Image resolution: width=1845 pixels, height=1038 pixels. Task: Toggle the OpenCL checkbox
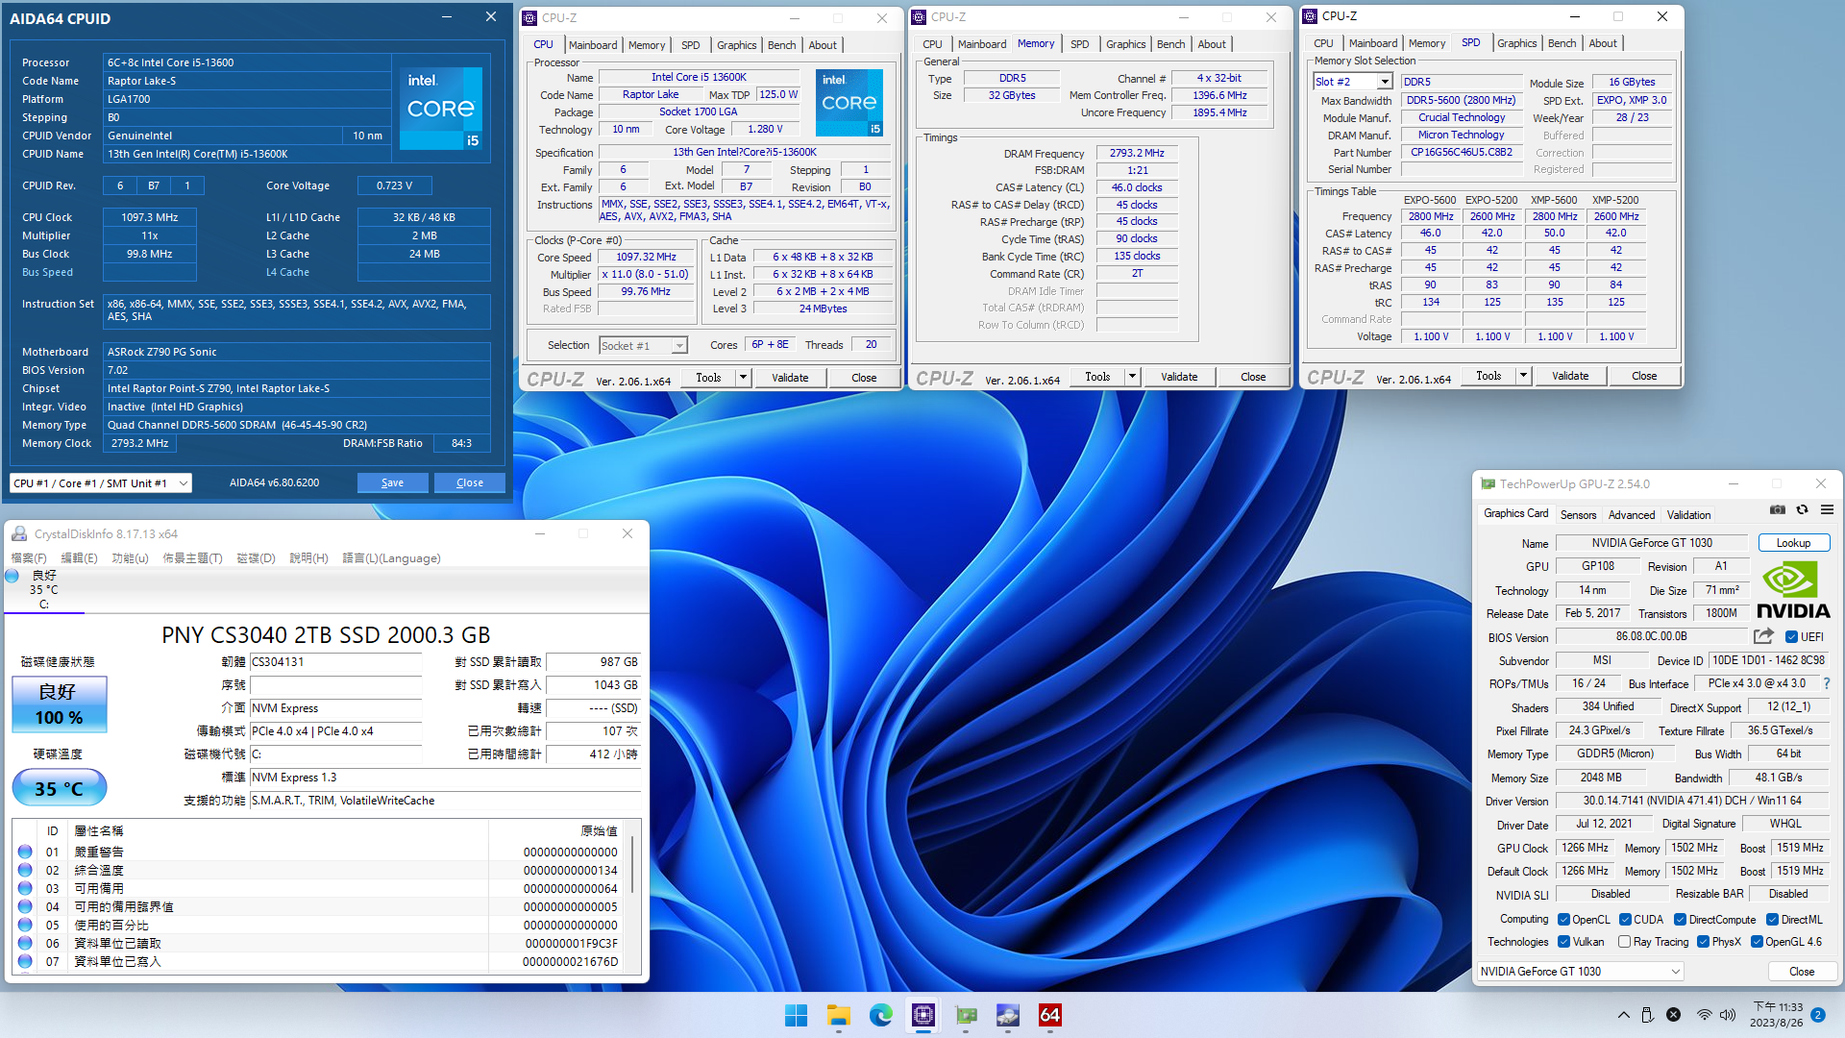point(1563,920)
